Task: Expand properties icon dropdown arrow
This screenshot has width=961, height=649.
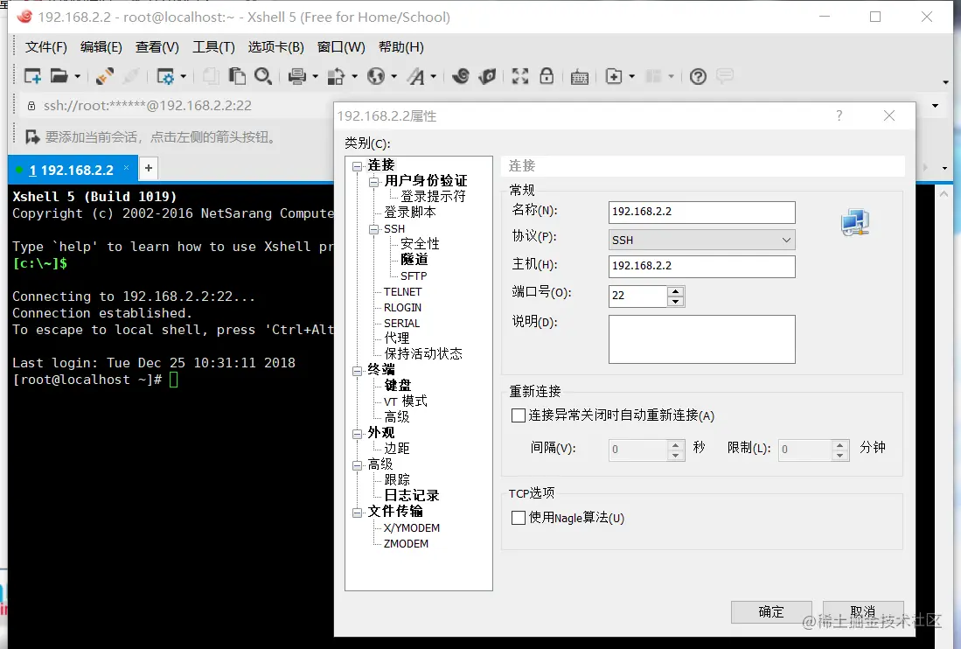Action: pyautogui.click(x=184, y=77)
